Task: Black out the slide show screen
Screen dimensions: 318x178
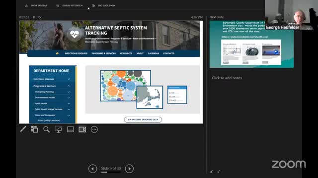Action: 59,130
